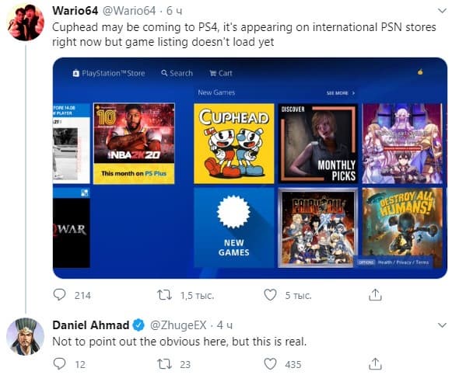Choose Search in the PSN store header
The width and height of the screenshot is (459, 375).
(177, 73)
